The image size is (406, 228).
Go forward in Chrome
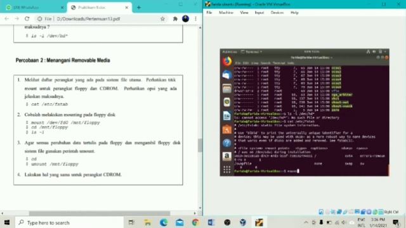[17, 19]
